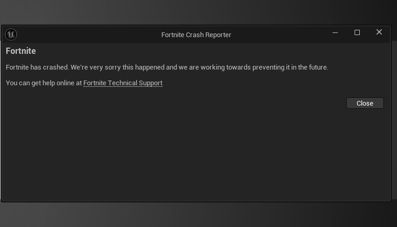Minimize the Fortnite Crash Reporter window
The height and width of the screenshot is (227, 397).
click(335, 32)
